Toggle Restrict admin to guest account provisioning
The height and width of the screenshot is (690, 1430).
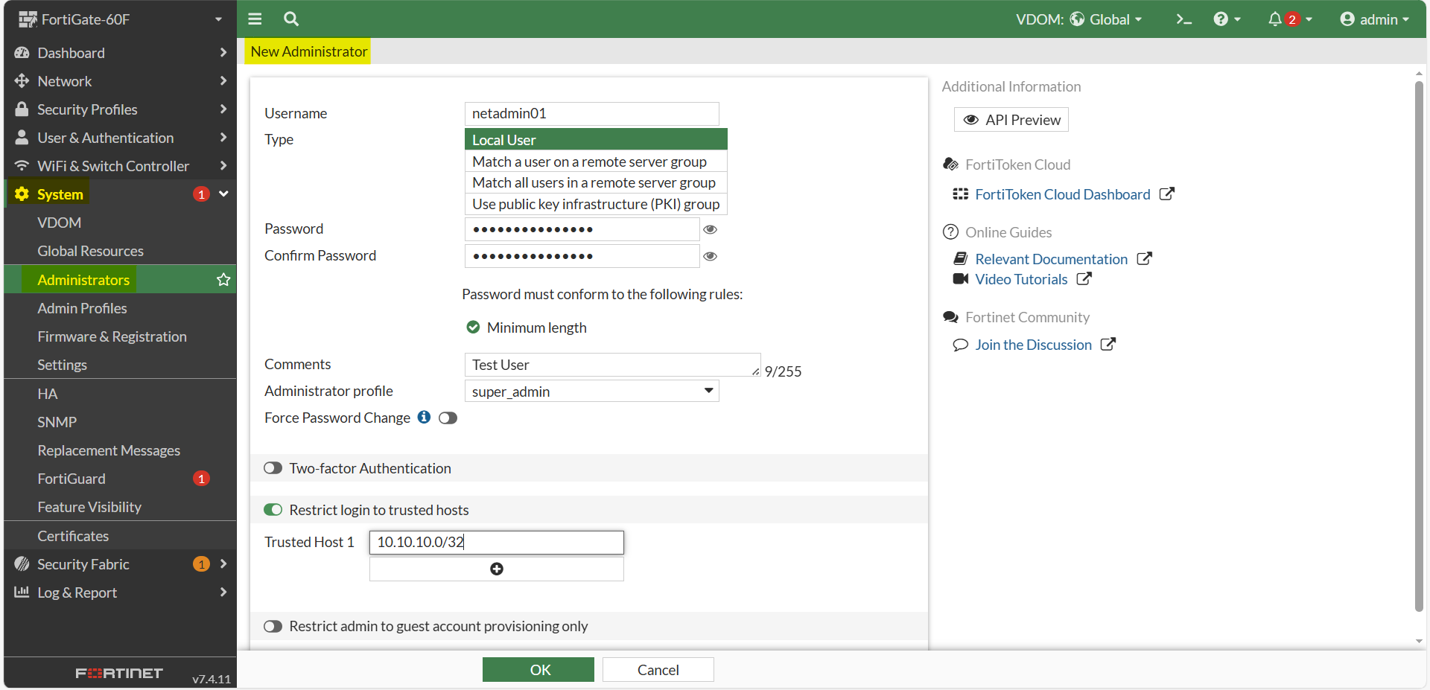coord(273,626)
